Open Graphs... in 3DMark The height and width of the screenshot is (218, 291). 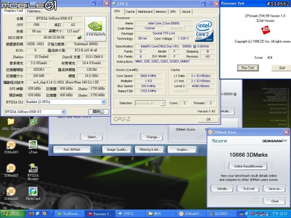click(183, 149)
